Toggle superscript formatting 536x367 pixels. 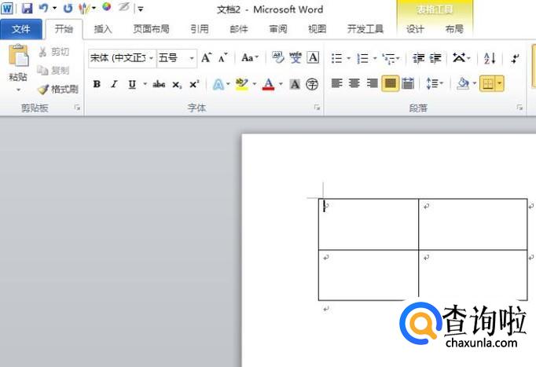(194, 84)
